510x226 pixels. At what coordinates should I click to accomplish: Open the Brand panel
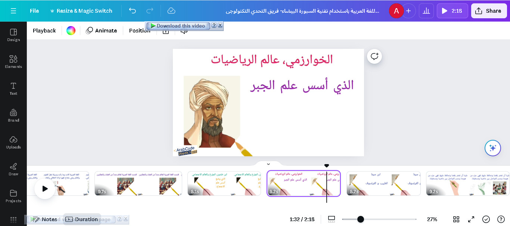point(13,115)
